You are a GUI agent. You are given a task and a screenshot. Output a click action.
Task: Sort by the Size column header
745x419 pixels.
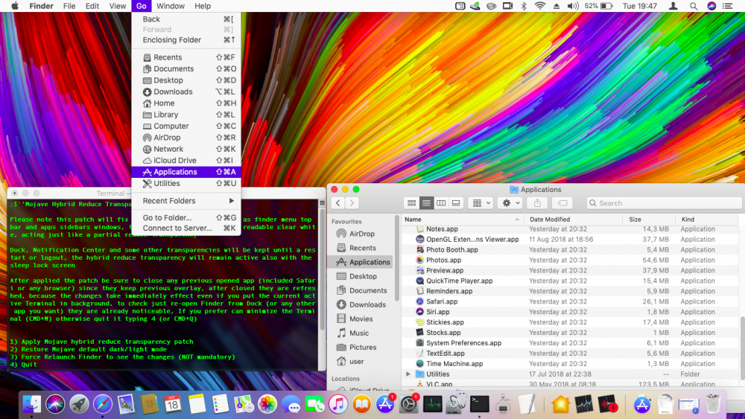(x=649, y=220)
